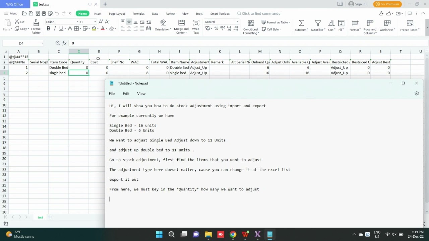The height and width of the screenshot is (241, 429).
Task: Click the Save icon in quick toolbar
Action: pos(31,13)
